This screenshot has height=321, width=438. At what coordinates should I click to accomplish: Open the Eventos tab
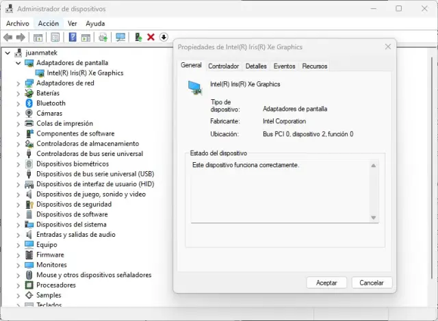(284, 66)
